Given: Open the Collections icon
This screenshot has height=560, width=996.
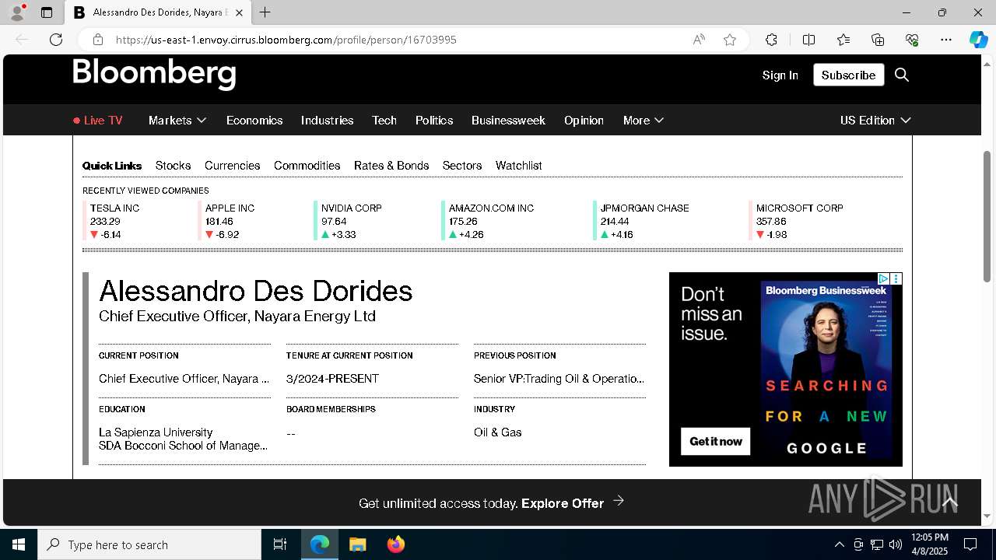Looking at the screenshot, I should coord(878,40).
